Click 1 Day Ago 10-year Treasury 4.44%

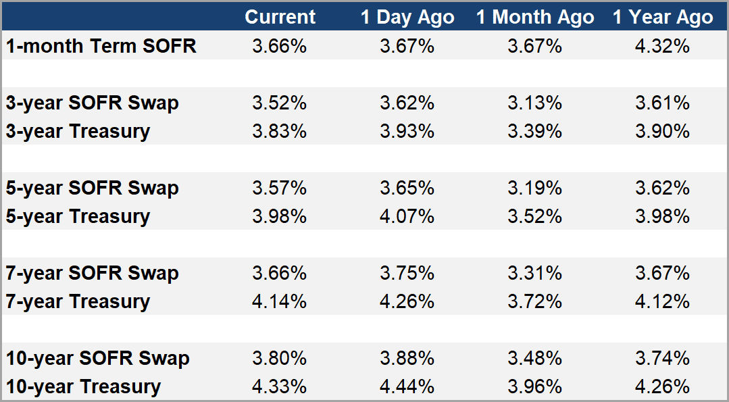click(407, 386)
